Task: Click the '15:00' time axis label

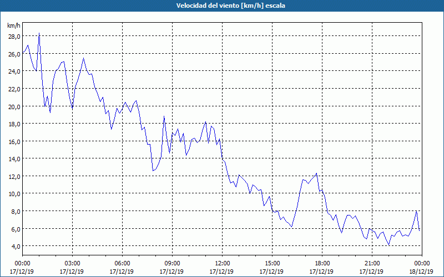Action: click(x=272, y=264)
